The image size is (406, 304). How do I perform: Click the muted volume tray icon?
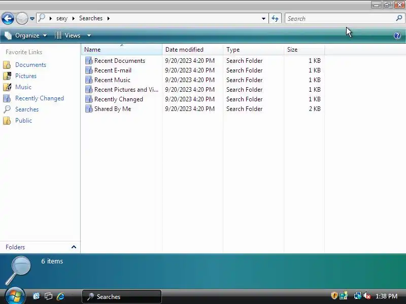point(367,295)
